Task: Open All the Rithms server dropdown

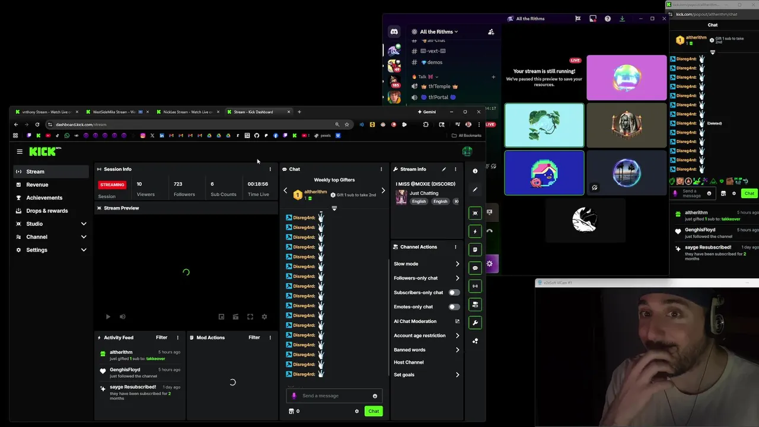Action: [439, 32]
